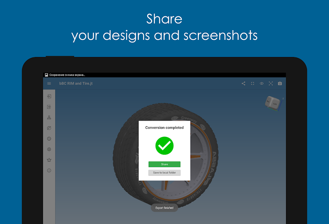
Task: Open settings gear in the sidebar
Action: click(x=49, y=149)
